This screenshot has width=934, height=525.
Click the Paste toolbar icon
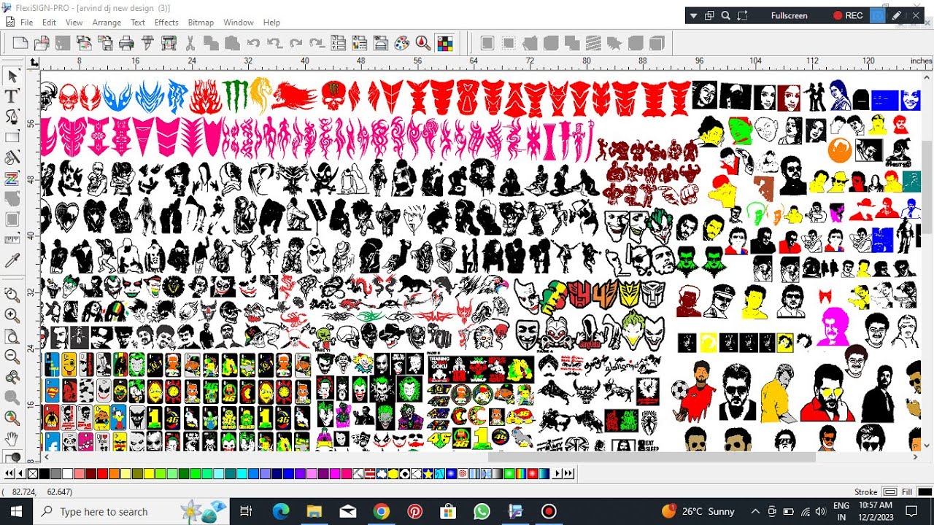click(x=232, y=44)
